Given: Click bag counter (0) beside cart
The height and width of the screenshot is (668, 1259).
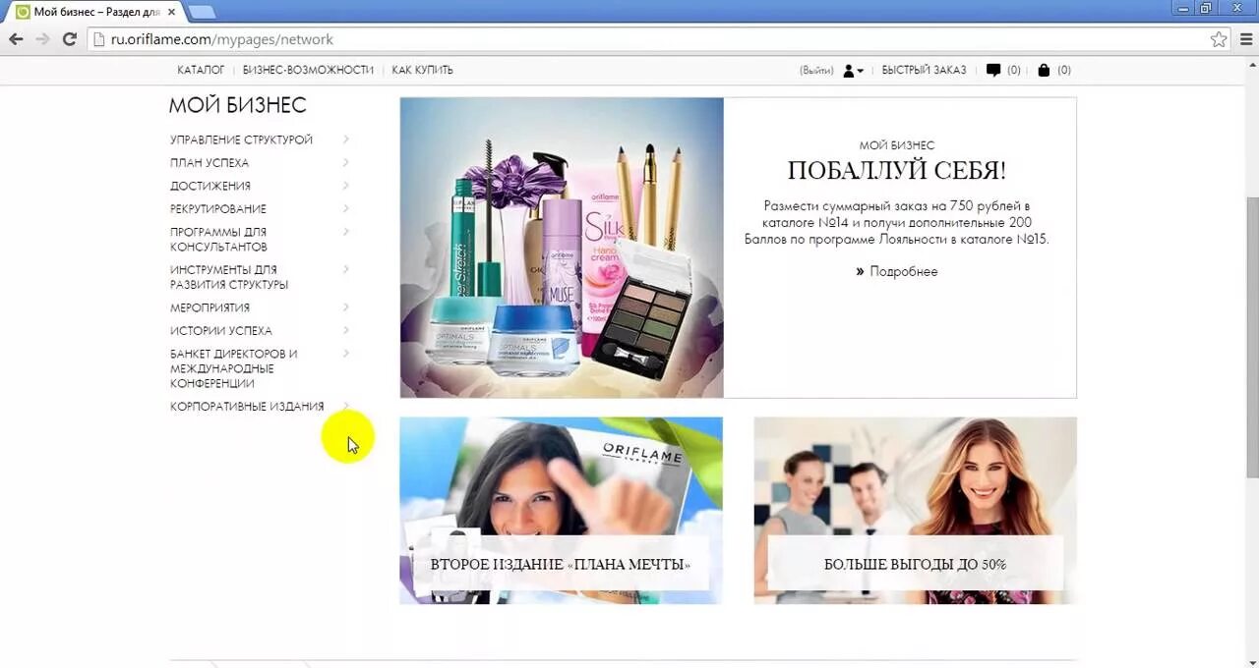Looking at the screenshot, I should (x=1064, y=71).
